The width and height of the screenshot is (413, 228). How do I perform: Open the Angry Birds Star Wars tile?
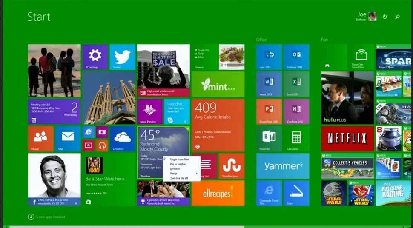[x=361, y=193]
